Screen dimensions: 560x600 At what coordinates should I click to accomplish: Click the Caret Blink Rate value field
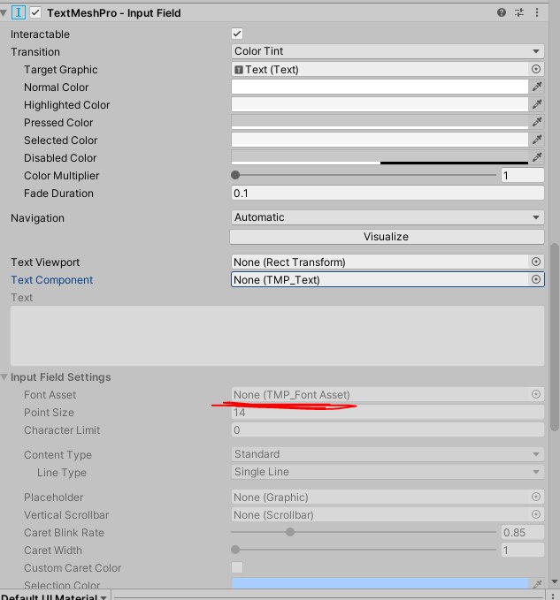[x=523, y=532]
